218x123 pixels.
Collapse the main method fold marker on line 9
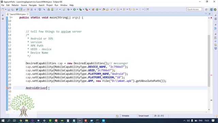[12, 17]
